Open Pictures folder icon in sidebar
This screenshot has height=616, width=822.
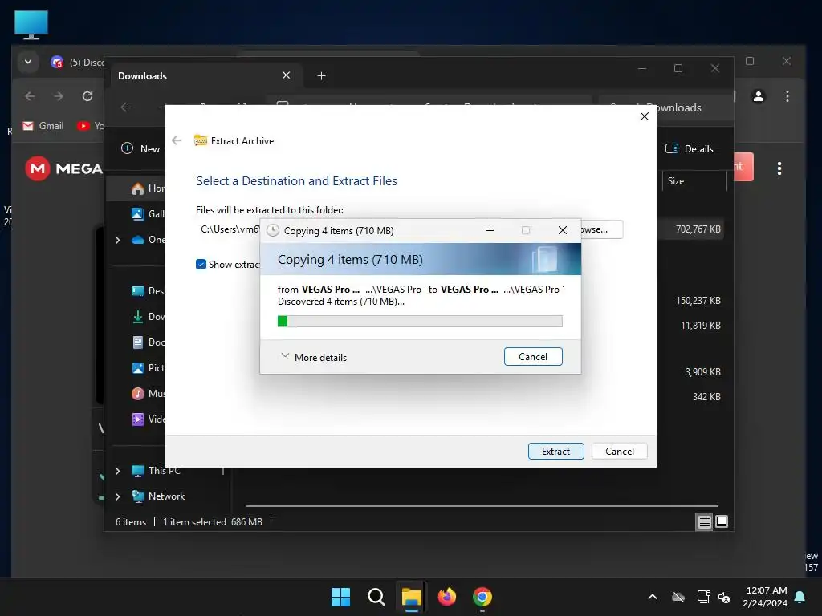pyautogui.click(x=138, y=367)
